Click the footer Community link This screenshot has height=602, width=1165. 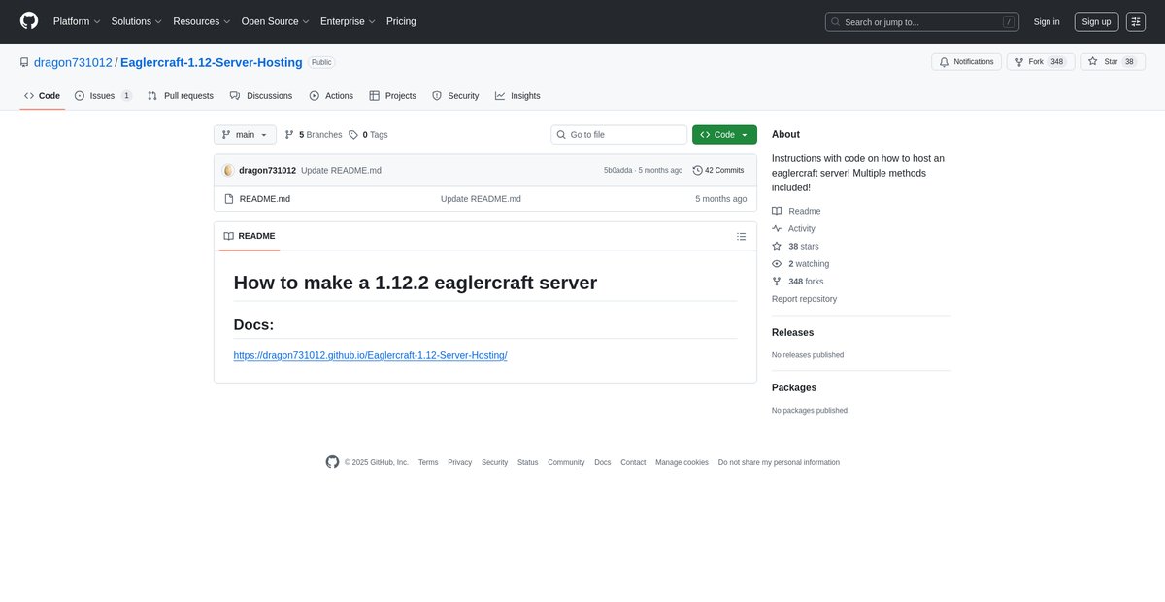pyautogui.click(x=566, y=462)
